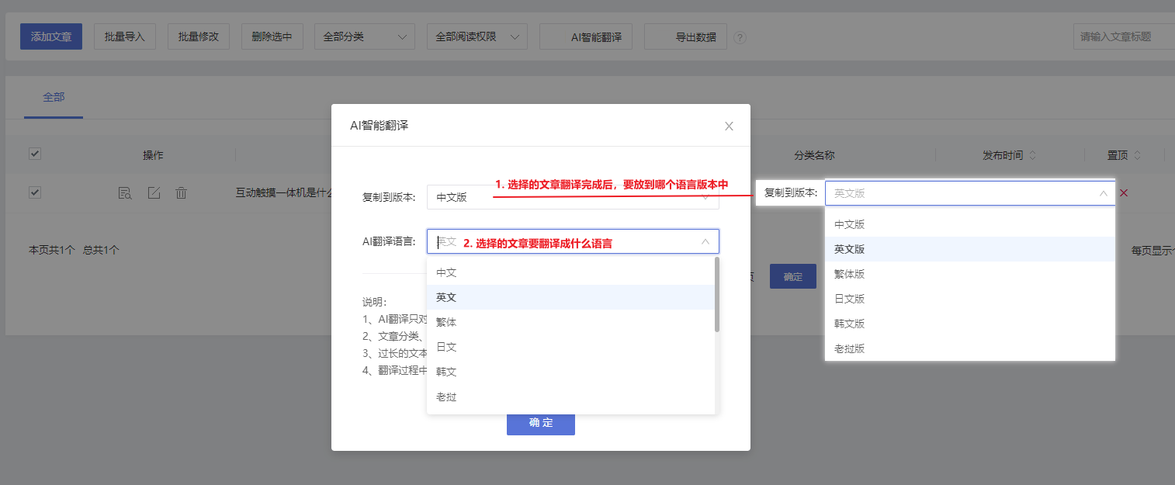Click the help question mark beside 导出数据
Screen dimensions: 1175x485
(x=740, y=37)
